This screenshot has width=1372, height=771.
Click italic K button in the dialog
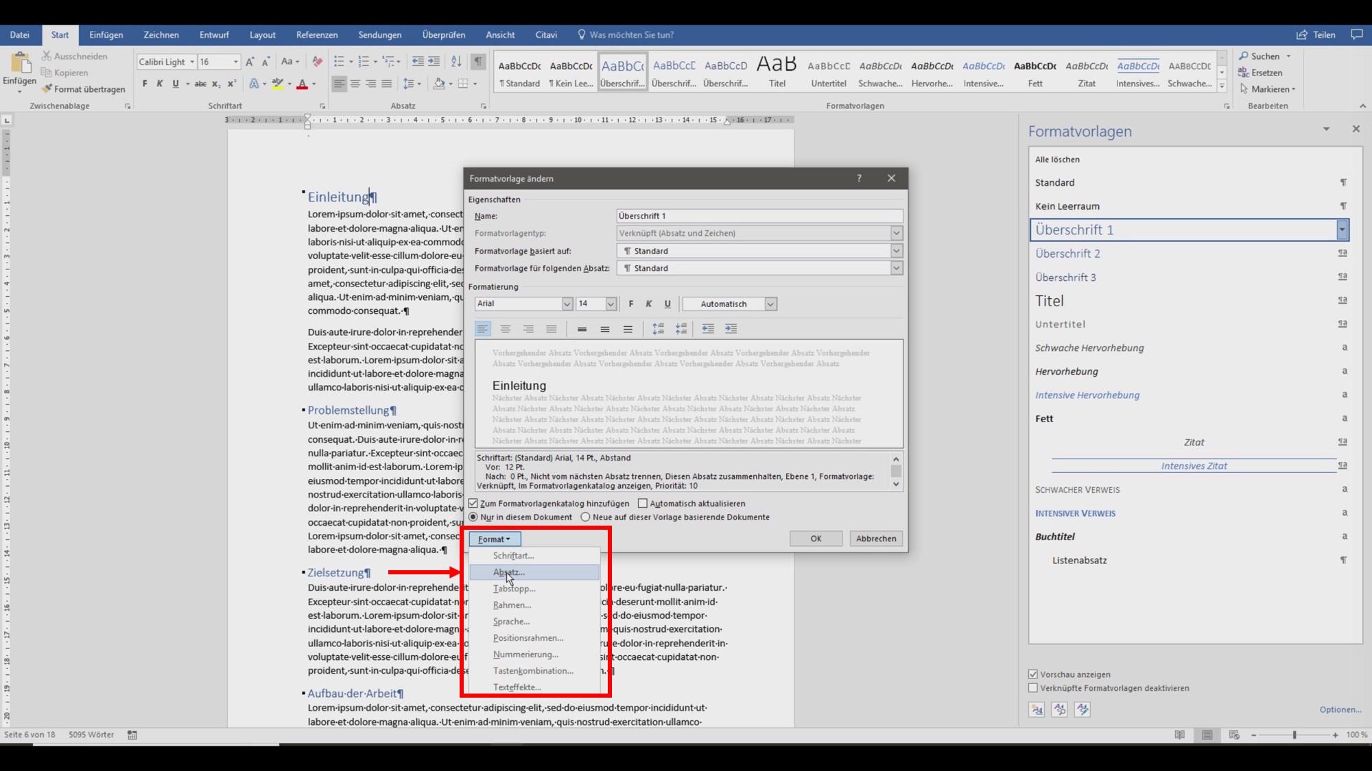(649, 304)
